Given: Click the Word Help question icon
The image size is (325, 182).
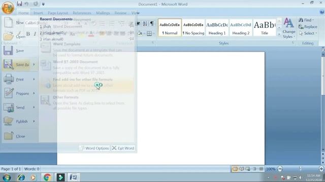Looking at the screenshot, I should (322, 12).
